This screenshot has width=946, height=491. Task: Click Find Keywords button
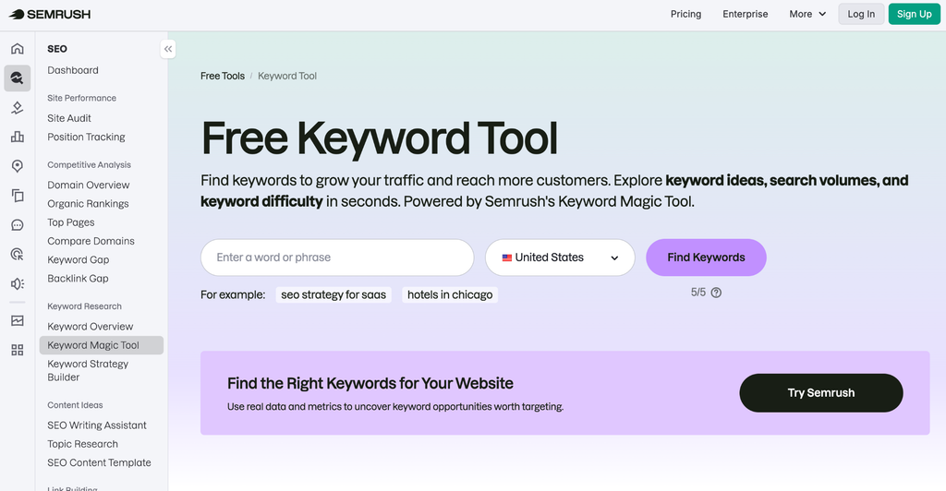[x=706, y=257]
